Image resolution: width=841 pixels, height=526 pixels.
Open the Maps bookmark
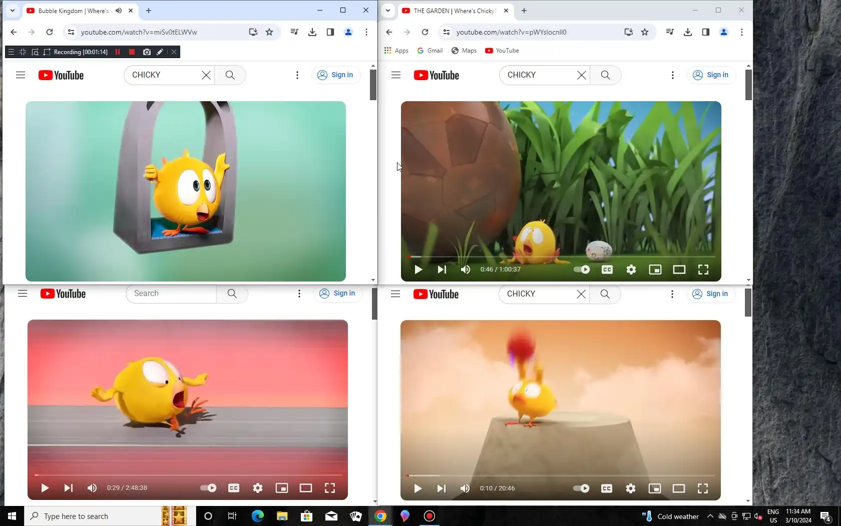coord(464,51)
